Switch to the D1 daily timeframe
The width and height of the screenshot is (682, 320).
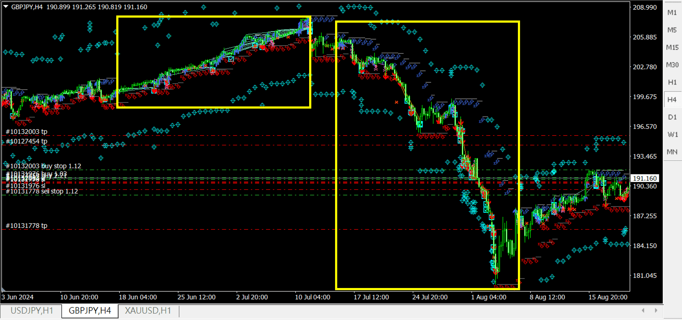pos(672,117)
